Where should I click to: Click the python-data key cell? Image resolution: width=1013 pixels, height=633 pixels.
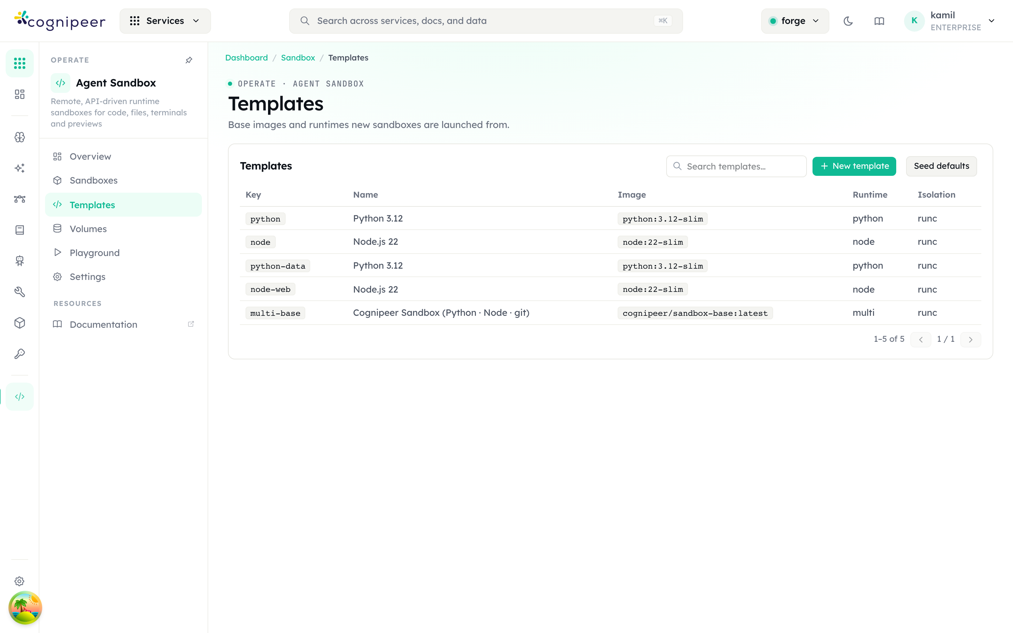[x=278, y=266]
